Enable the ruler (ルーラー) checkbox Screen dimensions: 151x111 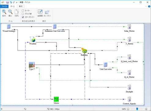click(23, 10)
